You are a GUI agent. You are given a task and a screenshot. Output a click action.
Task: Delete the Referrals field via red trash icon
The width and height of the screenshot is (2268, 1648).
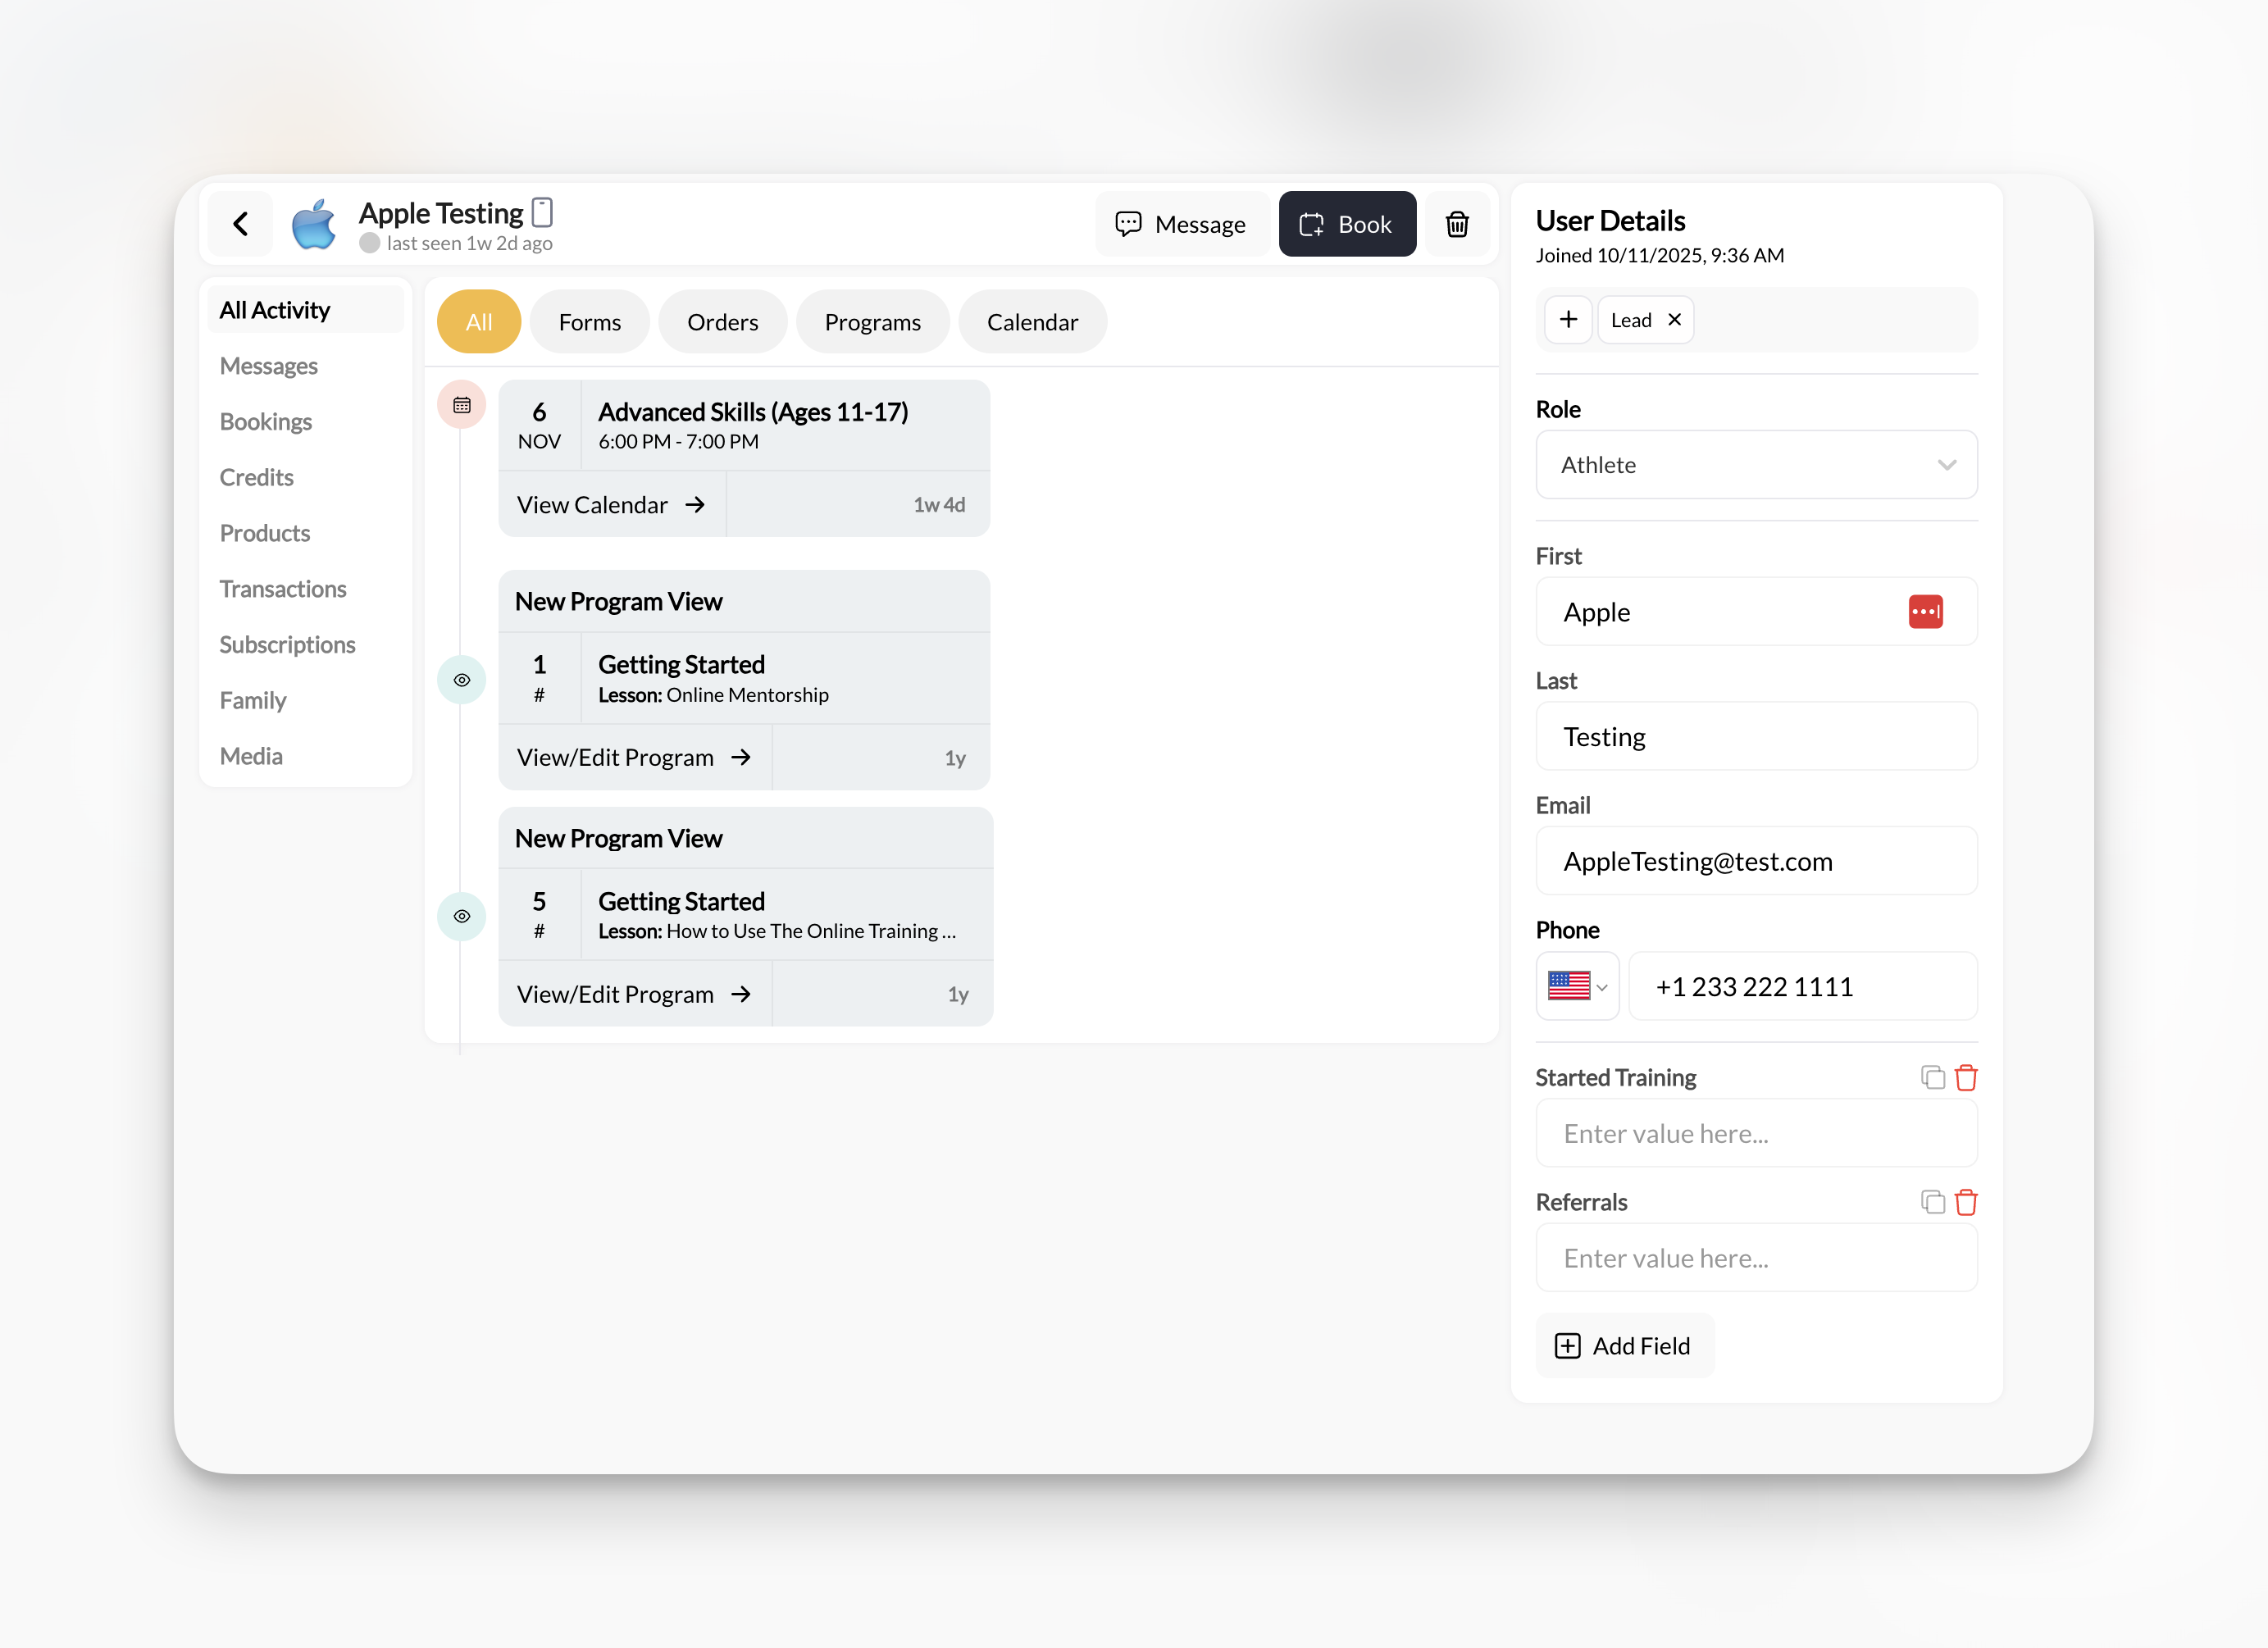pyautogui.click(x=1966, y=1202)
